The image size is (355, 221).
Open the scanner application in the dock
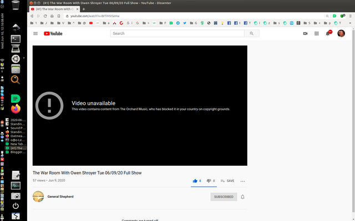pyautogui.click(x=16, y=49)
